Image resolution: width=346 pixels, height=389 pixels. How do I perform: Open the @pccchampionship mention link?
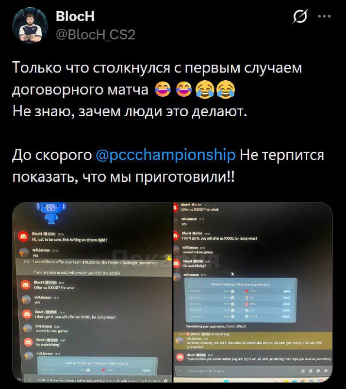tap(165, 155)
